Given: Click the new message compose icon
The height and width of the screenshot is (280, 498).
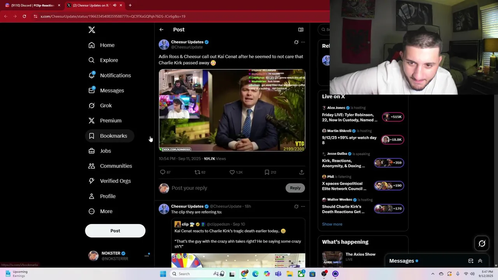Looking at the screenshot, I should (471, 261).
